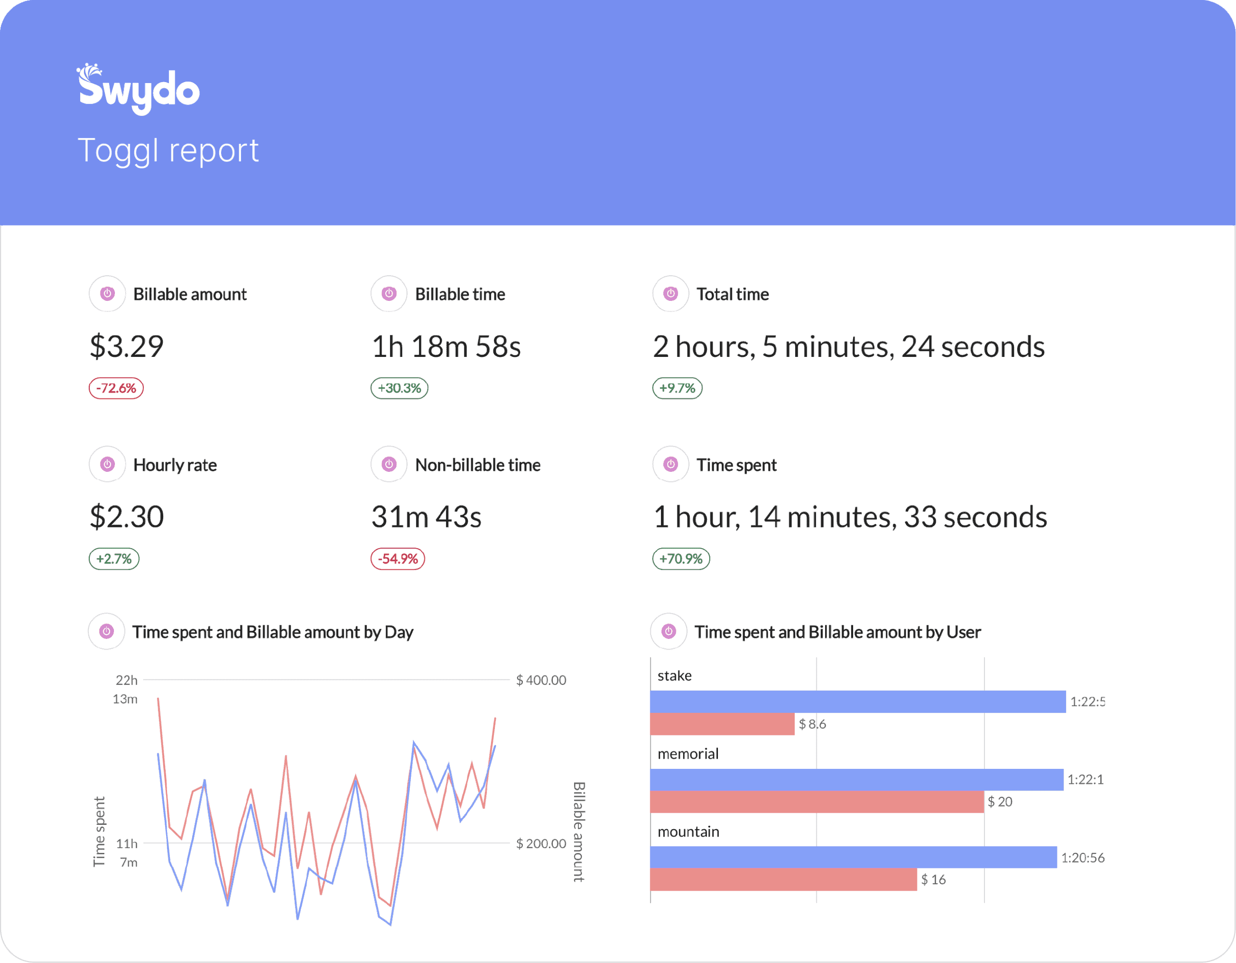This screenshot has height=963, width=1236.
Task: Click the Billable time widget icon
Action: (x=389, y=294)
